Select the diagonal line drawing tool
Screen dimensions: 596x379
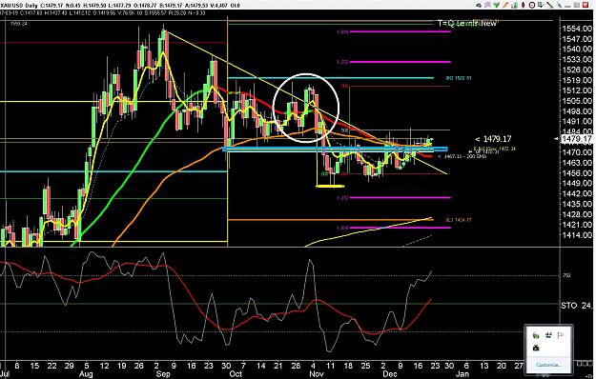click(550, 6)
